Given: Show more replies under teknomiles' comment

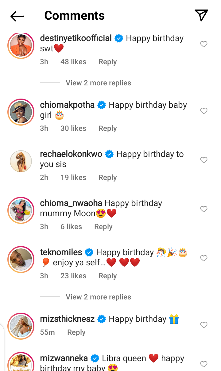Looking at the screenshot, I should [98, 297].
